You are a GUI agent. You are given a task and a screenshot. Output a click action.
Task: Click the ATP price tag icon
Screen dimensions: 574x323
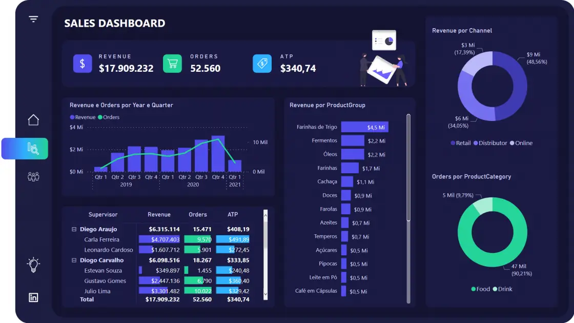[x=262, y=64]
